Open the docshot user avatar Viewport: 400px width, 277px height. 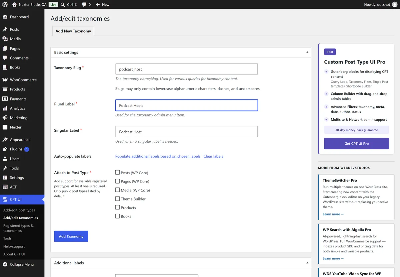coord(395,5)
